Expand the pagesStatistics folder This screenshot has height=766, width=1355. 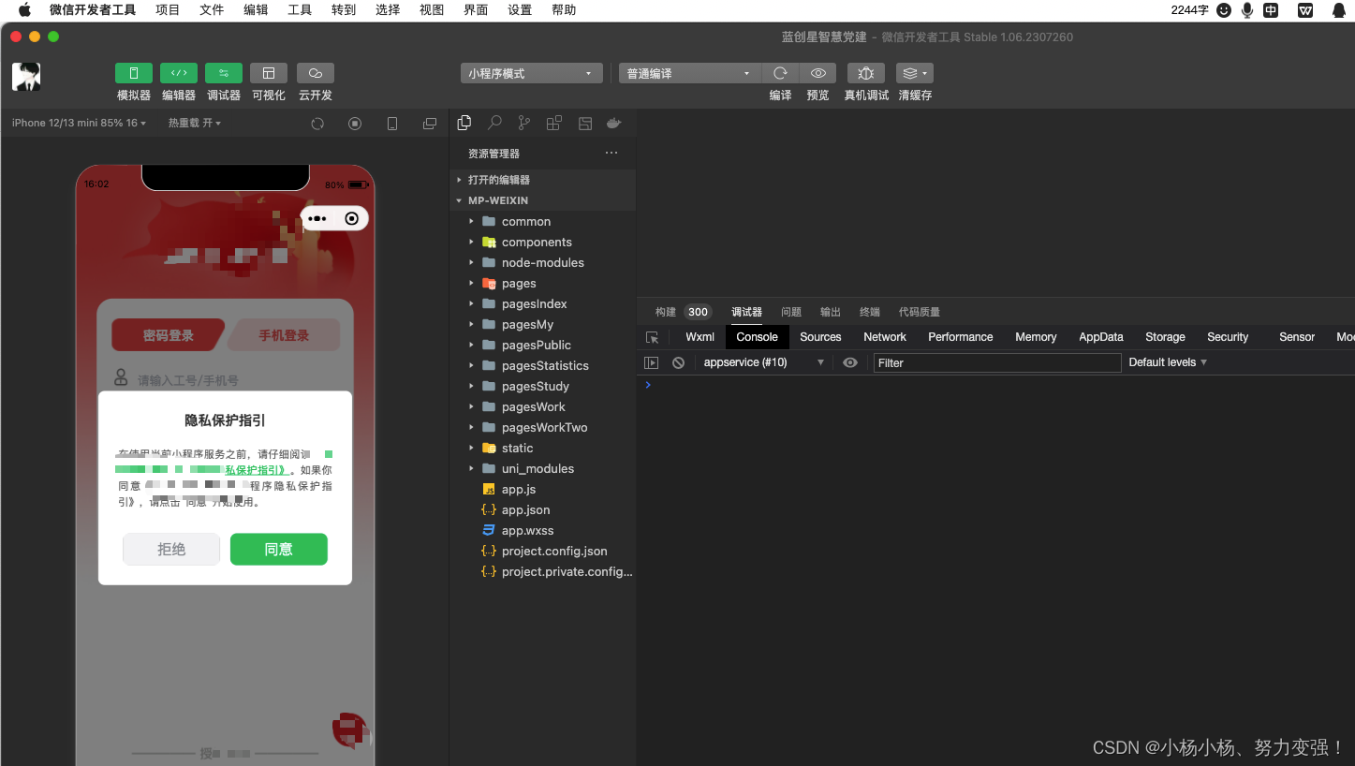[x=542, y=365]
